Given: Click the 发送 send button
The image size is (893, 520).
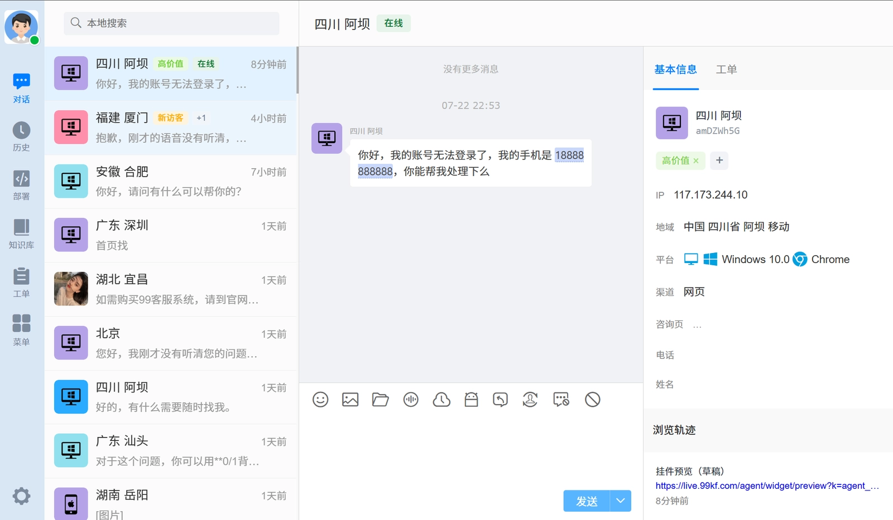Looking at the screenshot, I should (x=587, y=501).
